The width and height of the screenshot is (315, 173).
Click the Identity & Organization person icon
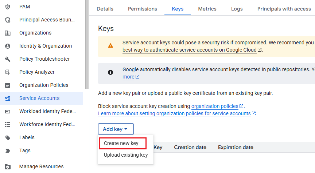pos(8,46)
